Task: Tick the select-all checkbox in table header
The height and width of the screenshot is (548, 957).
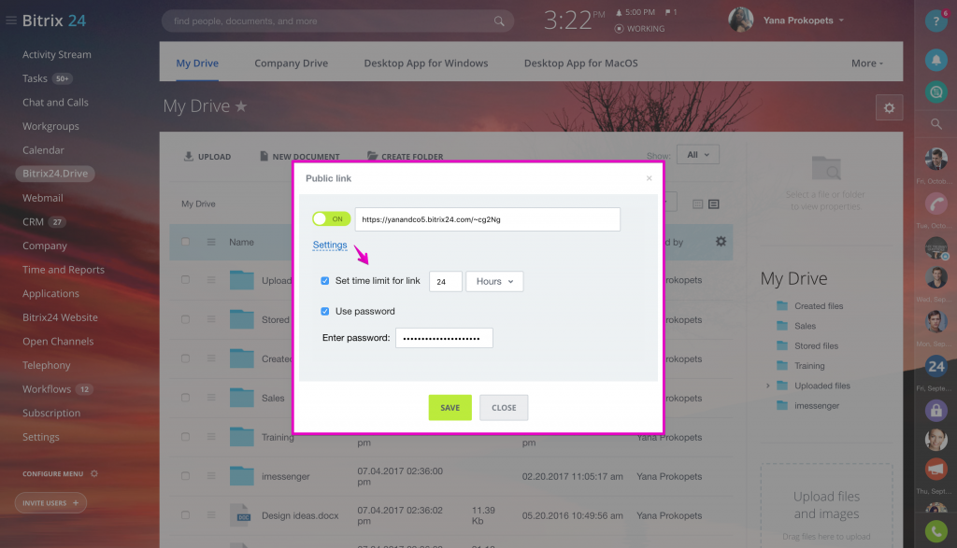Action: tap(186, 242)
